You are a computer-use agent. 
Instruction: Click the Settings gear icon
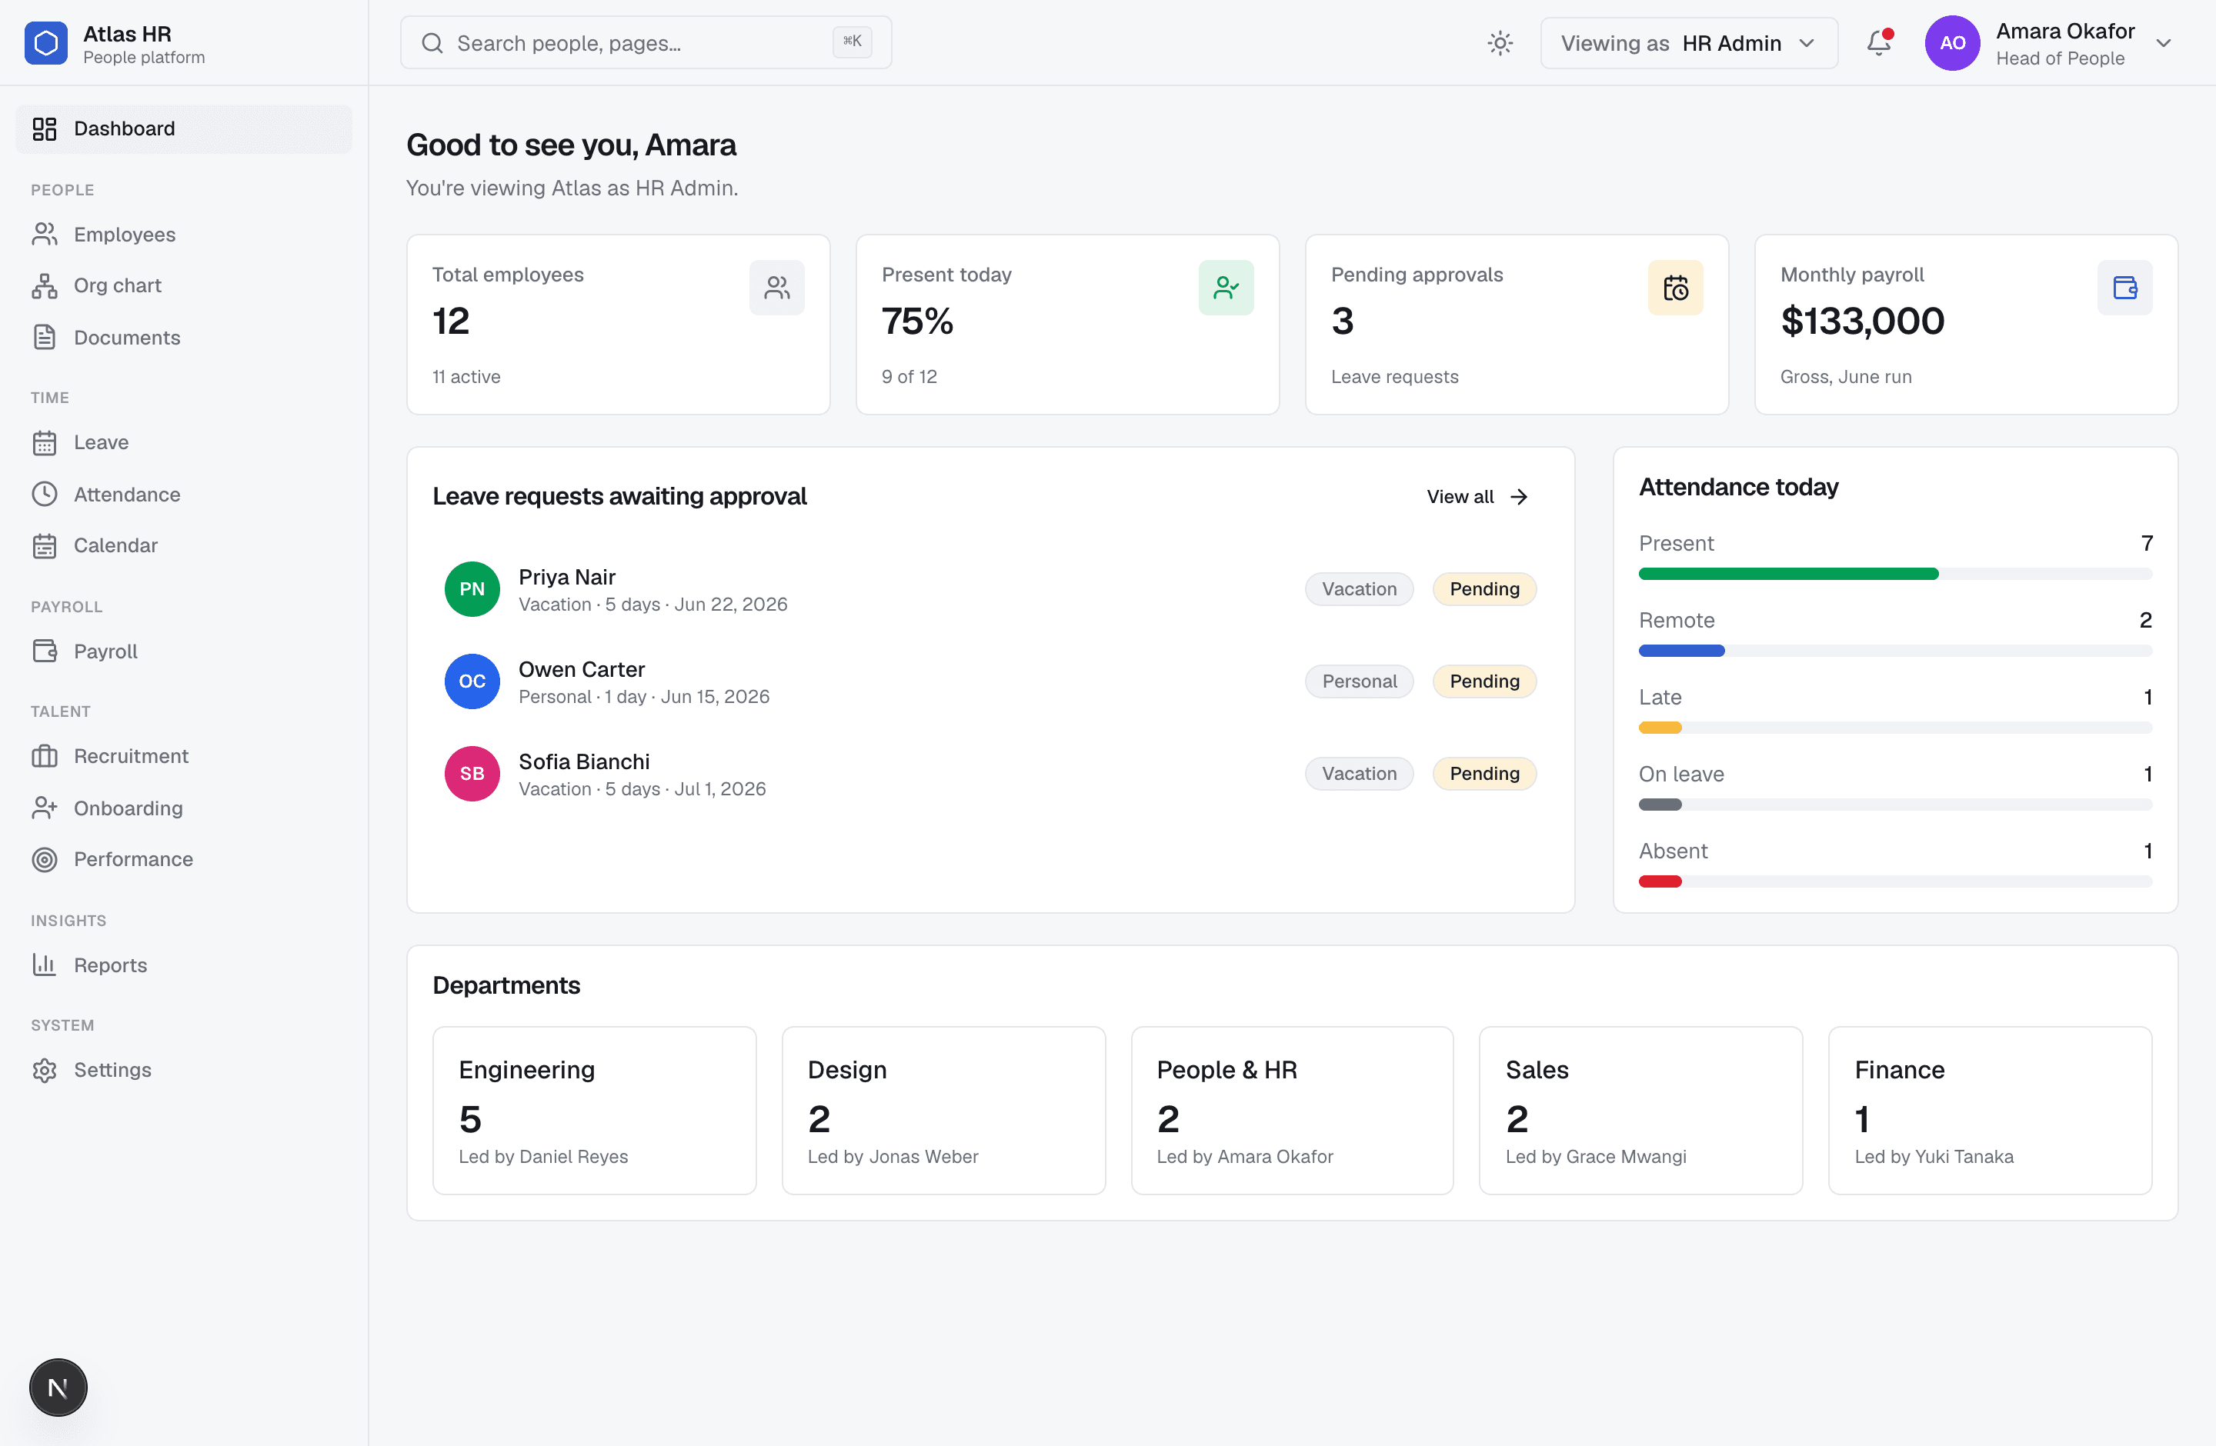point(45,1070)
